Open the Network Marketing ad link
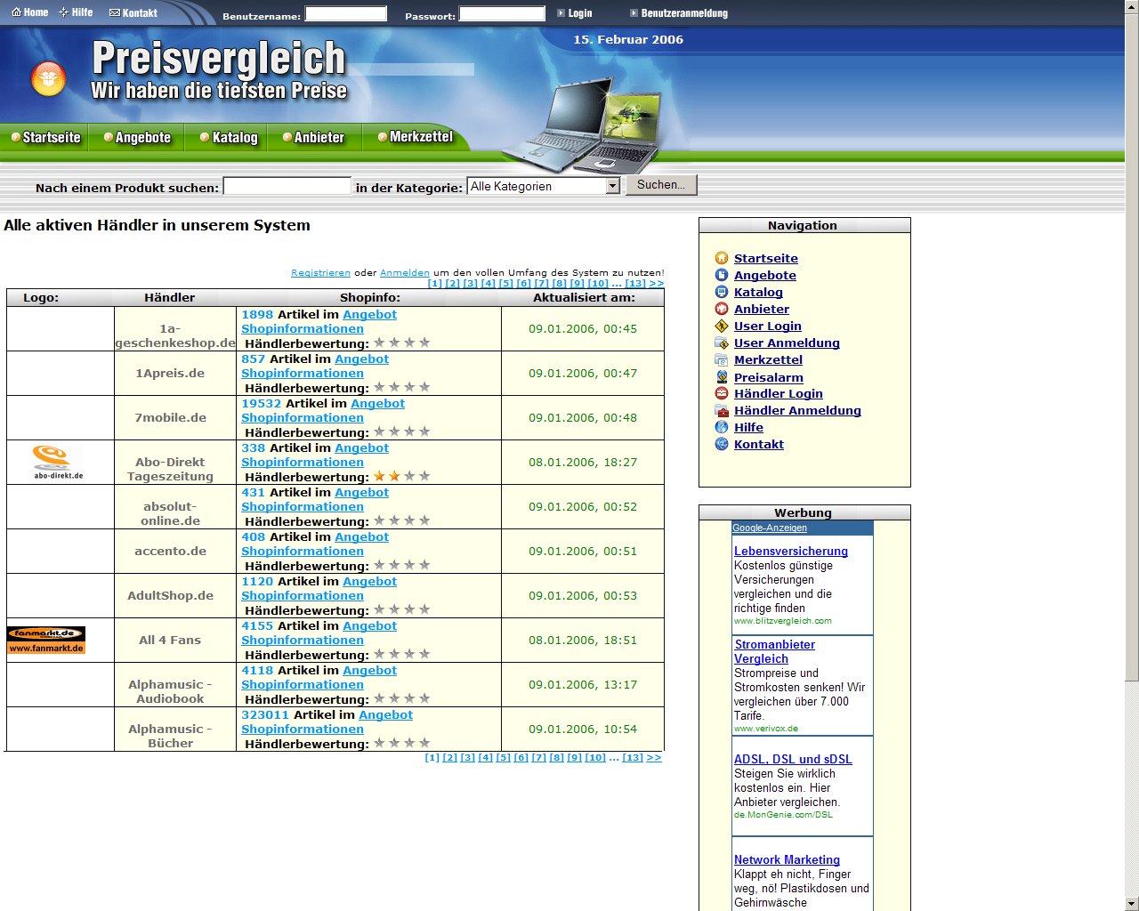Viewport: 1139px width, 911px height. point(787,859)
